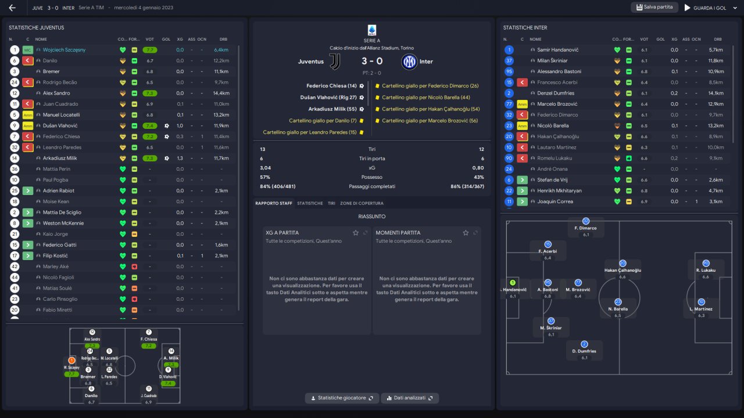Viewport: 744px width, 418px height.
Task: Sort Inter table by the XG column
Action: [674, 39]
